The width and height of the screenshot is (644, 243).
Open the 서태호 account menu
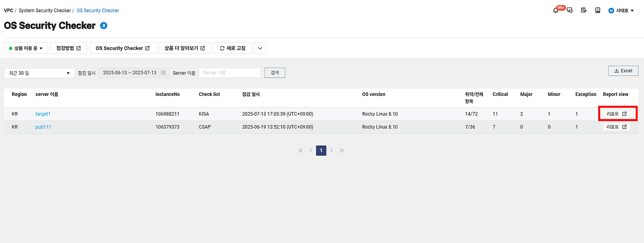pyautogui.click(x=621, y=10)
